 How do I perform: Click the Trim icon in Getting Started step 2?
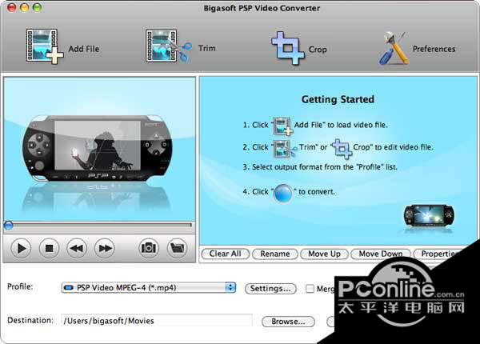click(285, 148)
